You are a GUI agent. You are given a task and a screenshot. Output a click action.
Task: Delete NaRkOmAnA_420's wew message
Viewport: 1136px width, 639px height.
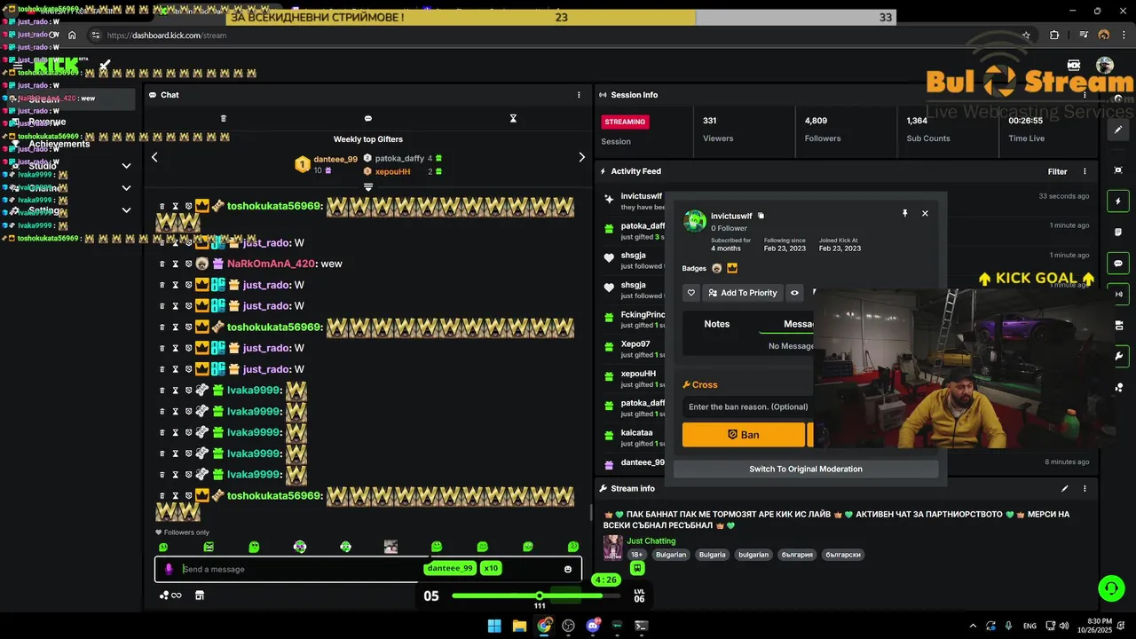pos(162,264)
